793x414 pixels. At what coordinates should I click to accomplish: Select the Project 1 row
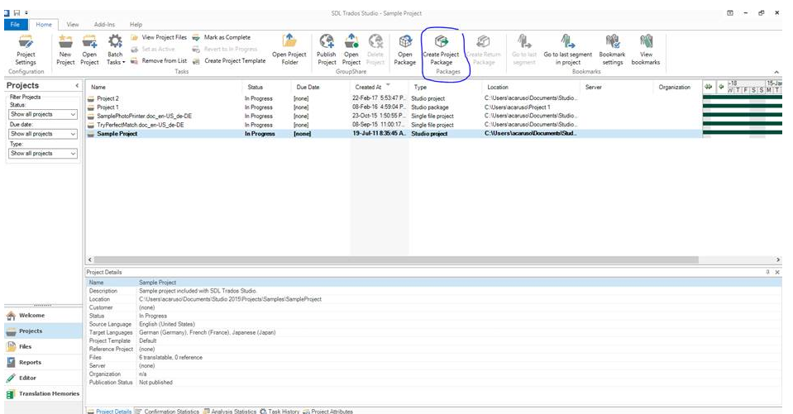click(x=394, y=107)
